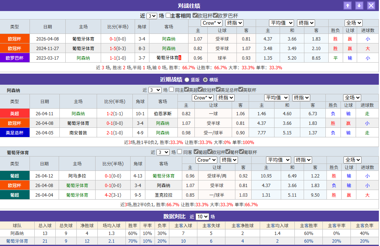Uncheck the 英超 league filter
The width and height of the screenshot is (380, 246).
(186, 89)
